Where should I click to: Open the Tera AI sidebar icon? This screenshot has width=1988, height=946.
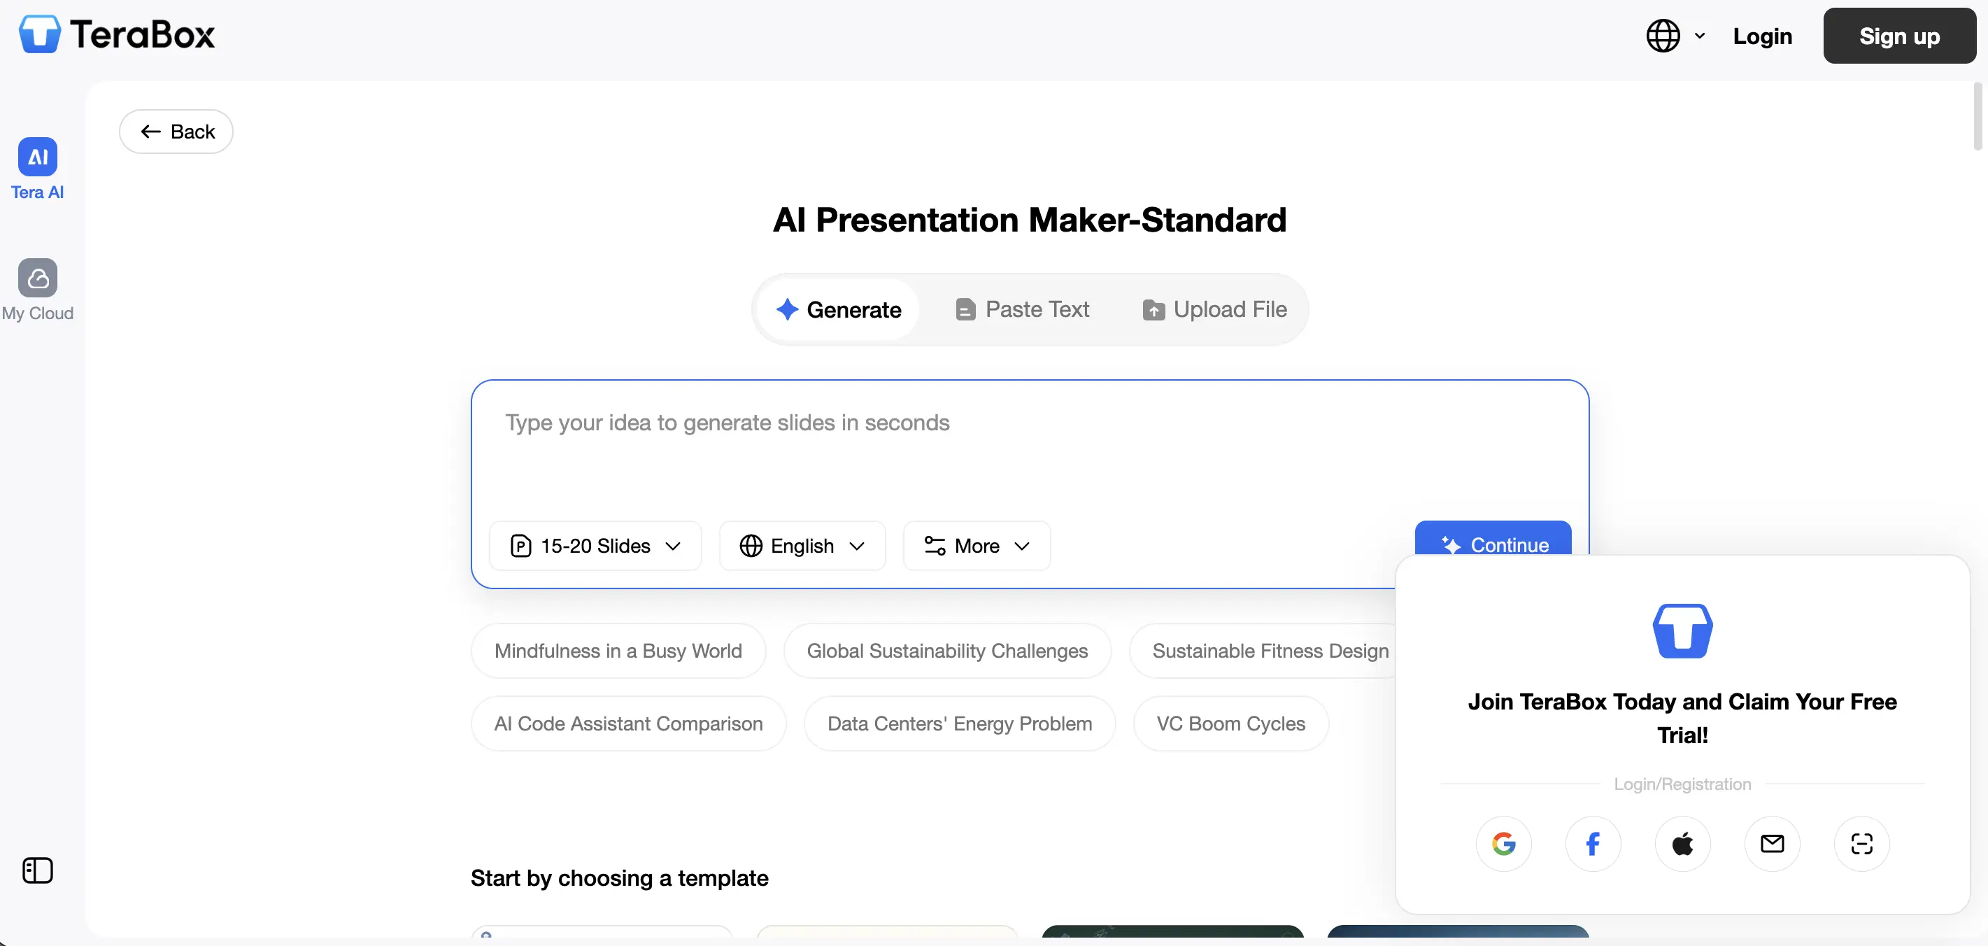coord(37,169)
